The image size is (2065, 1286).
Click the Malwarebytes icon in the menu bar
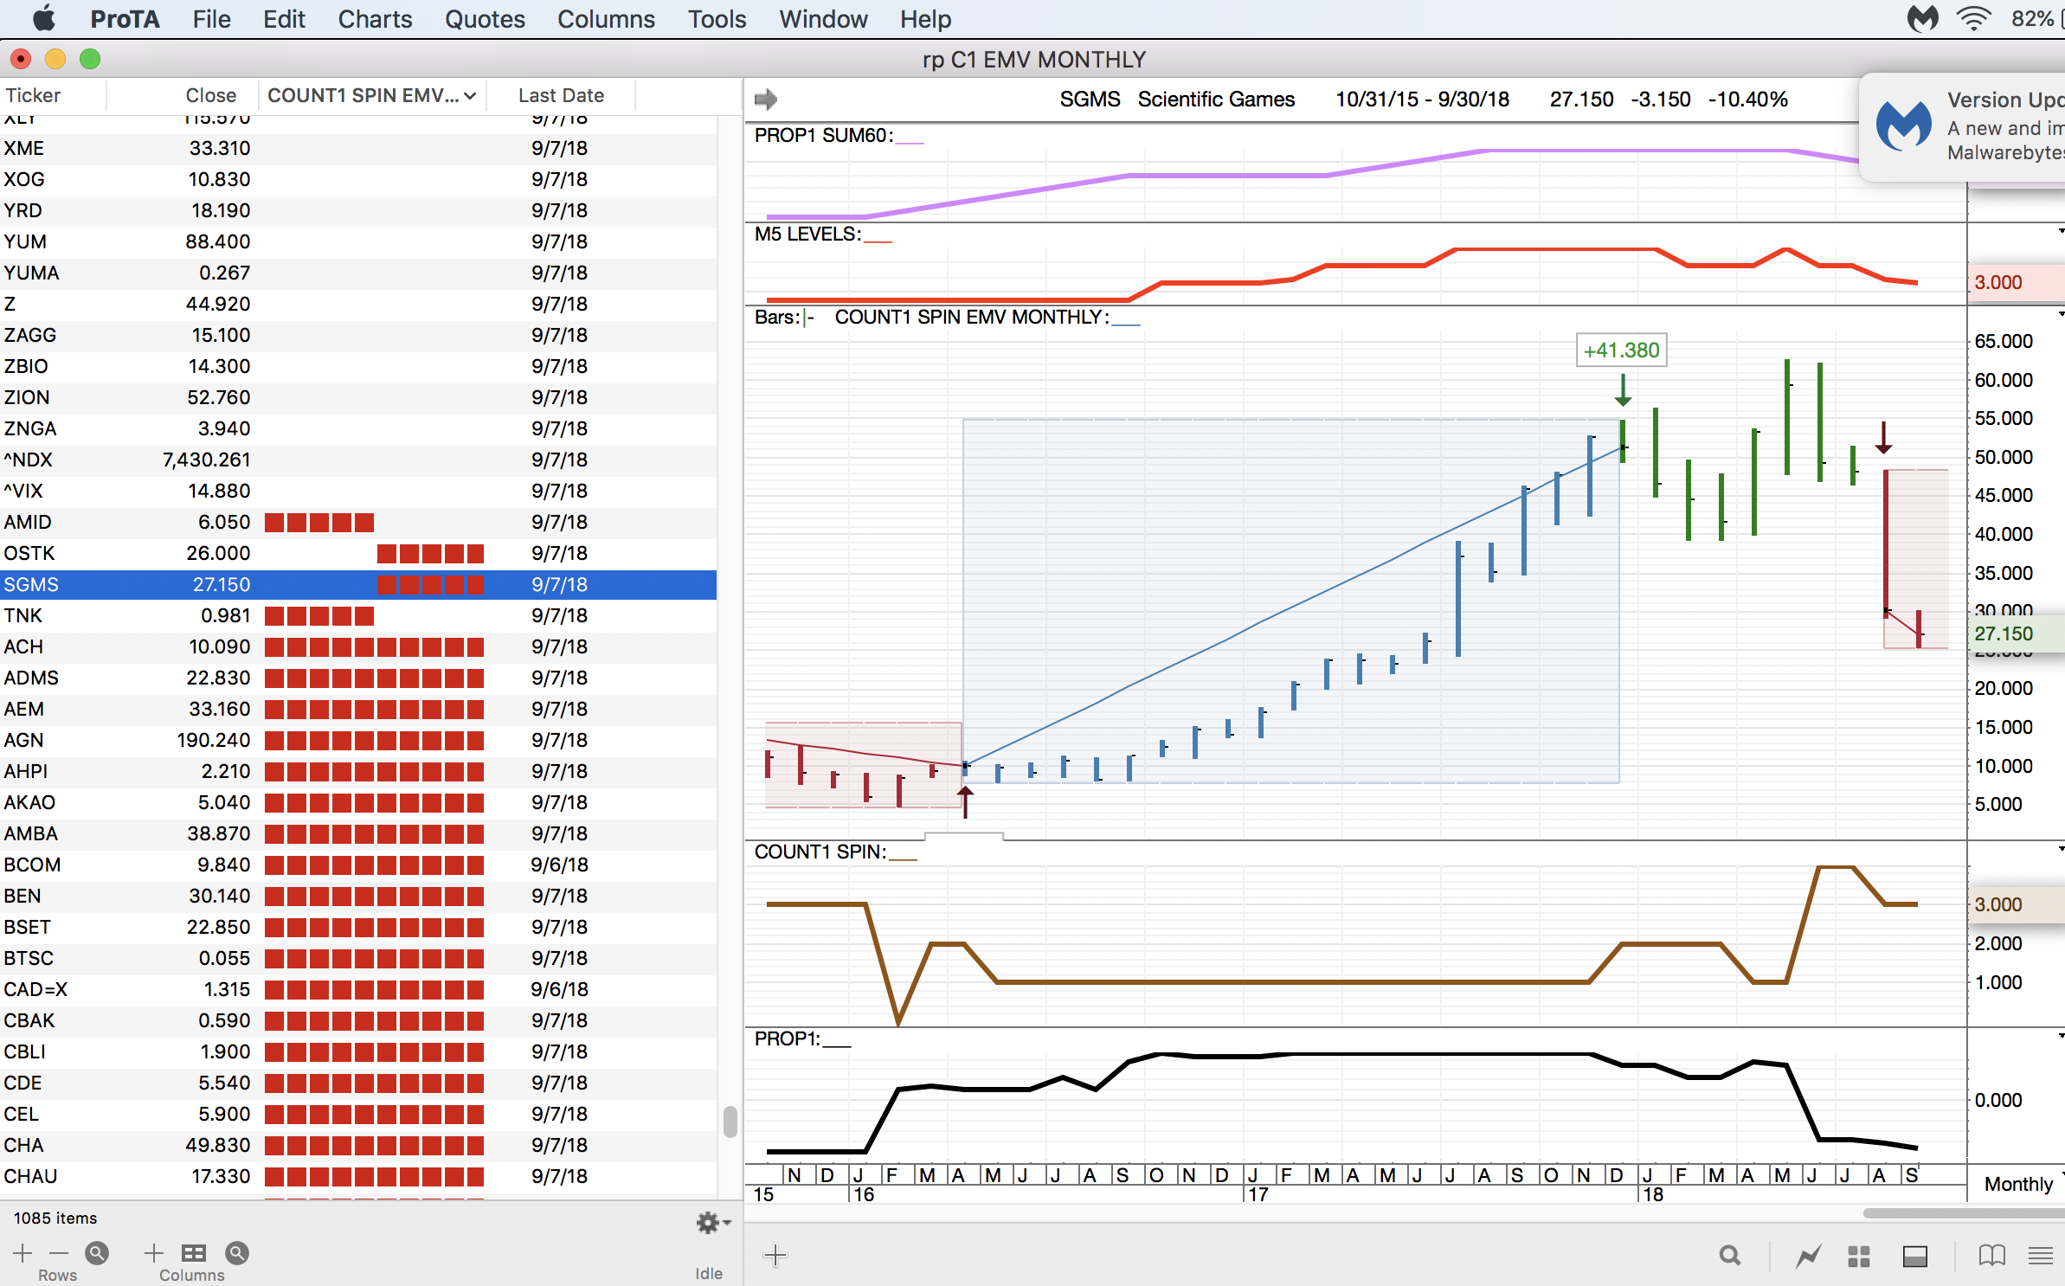pos(1923,18)
